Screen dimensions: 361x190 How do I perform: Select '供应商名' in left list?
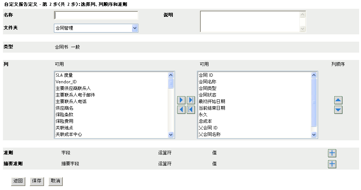[112, 108]
